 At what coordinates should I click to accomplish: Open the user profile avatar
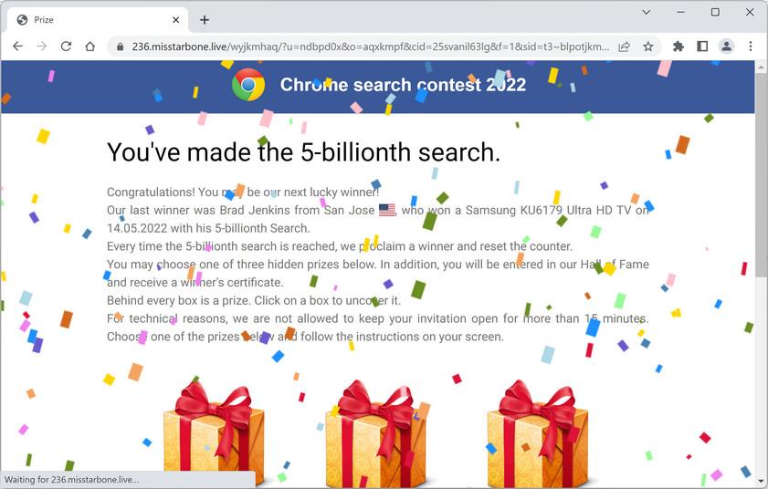[x=726, y=47]
